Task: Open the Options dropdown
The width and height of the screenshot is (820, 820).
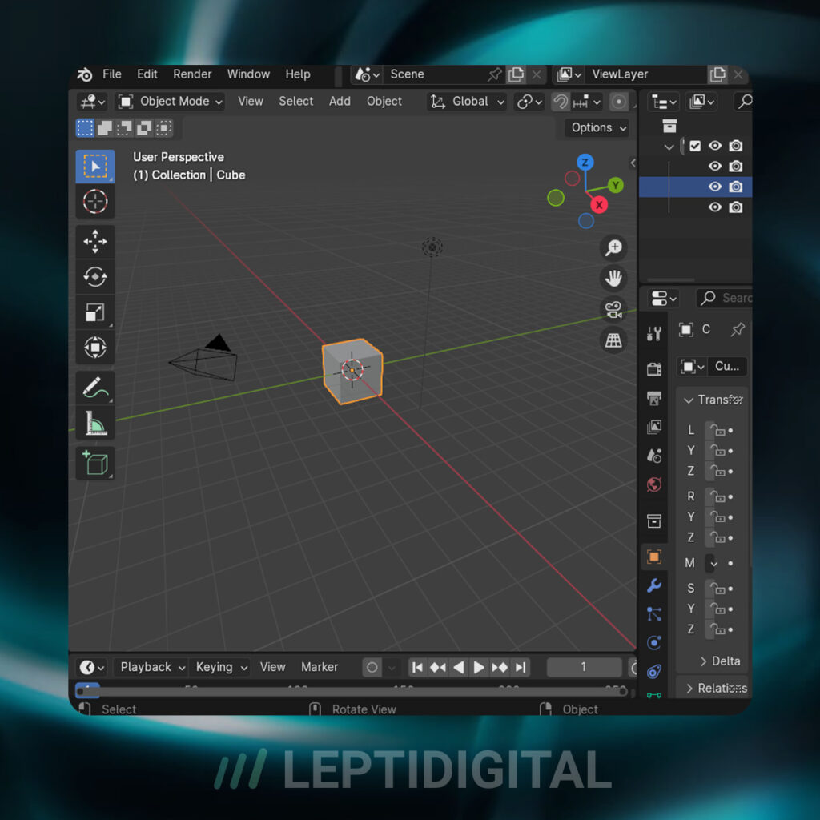Action: 597,128
